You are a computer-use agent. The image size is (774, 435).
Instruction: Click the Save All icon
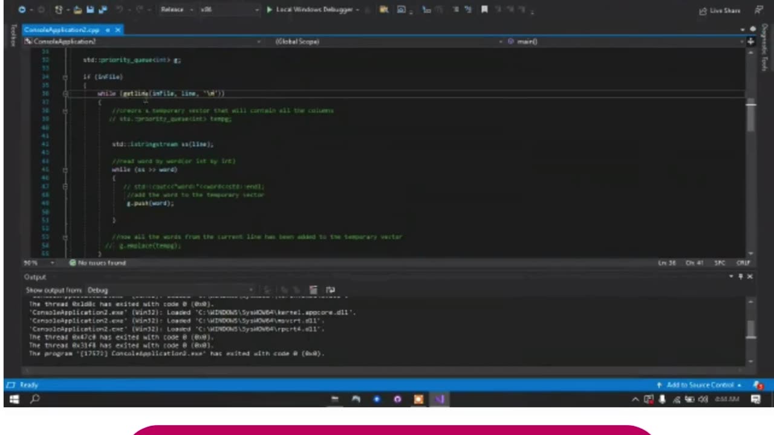click(x=102, y=10)
